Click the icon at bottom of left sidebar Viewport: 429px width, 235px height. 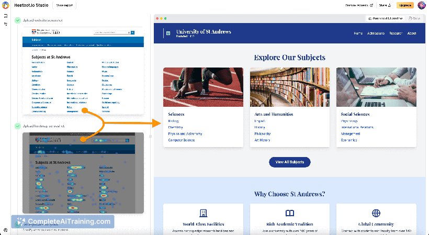point(5,230)
